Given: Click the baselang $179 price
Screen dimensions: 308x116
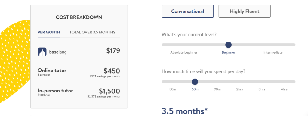Looking at the screenshot, I should click(113, 51).
